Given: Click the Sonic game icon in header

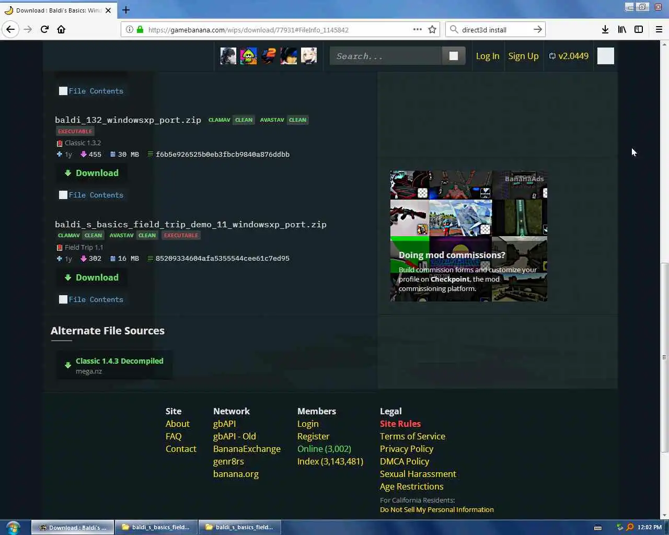Looking at the screenshot, I should click(269, 56).
